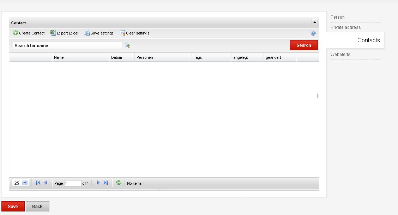Open the Webalerts tab

[x=340, y=55]
